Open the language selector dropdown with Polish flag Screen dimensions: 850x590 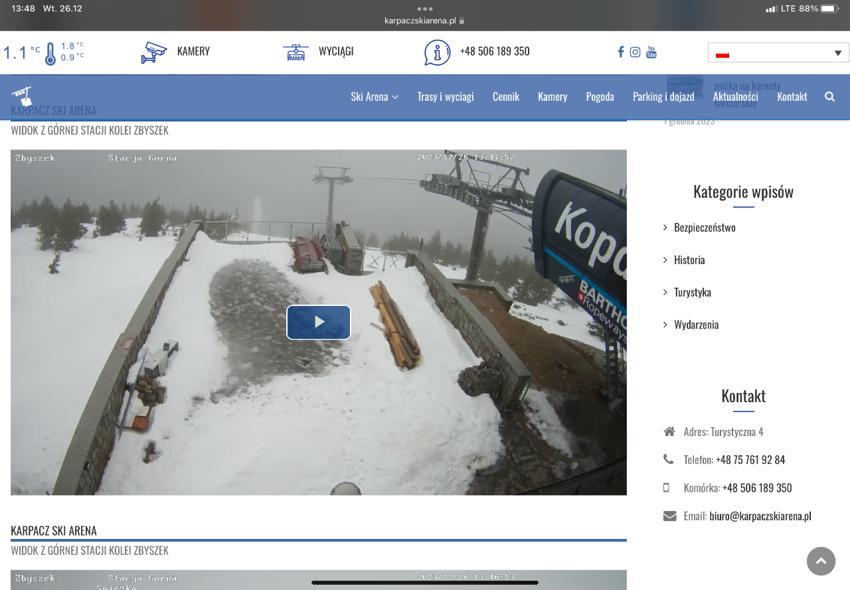[778, 52]
